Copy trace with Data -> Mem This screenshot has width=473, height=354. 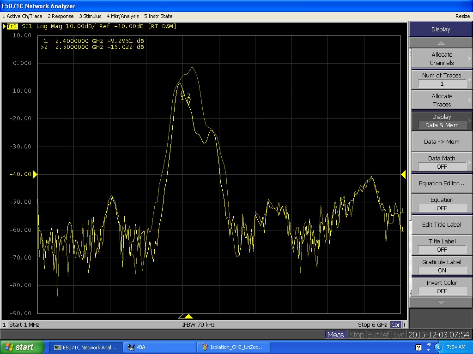[x=442, y=142]
